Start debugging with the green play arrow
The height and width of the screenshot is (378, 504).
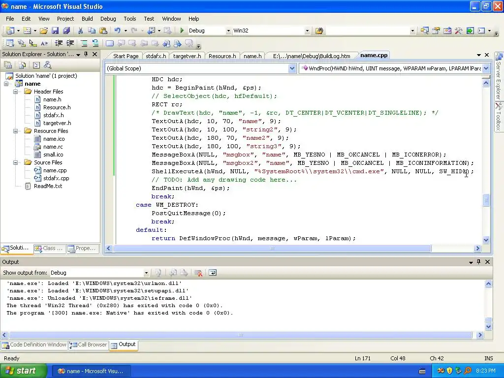click(182, 31)
